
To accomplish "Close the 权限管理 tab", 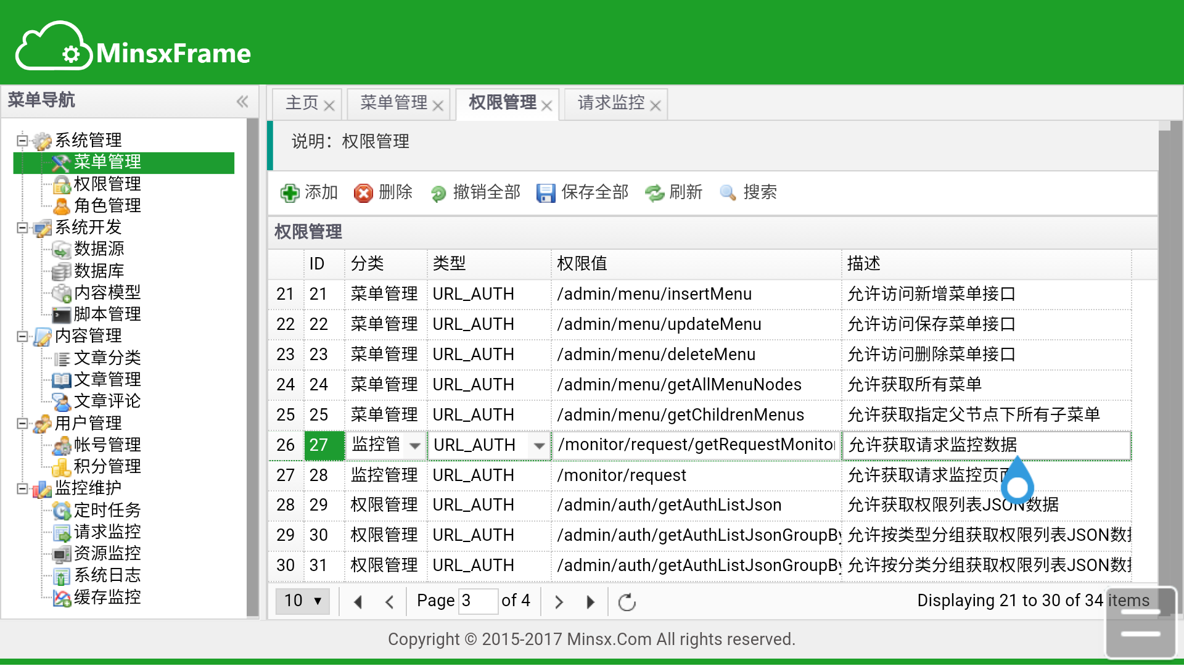I will [546, 106].
